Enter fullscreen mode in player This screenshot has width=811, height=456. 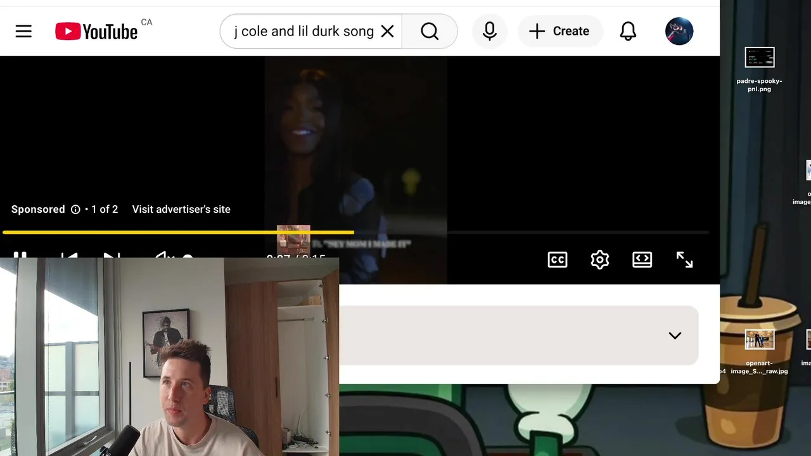684,260
